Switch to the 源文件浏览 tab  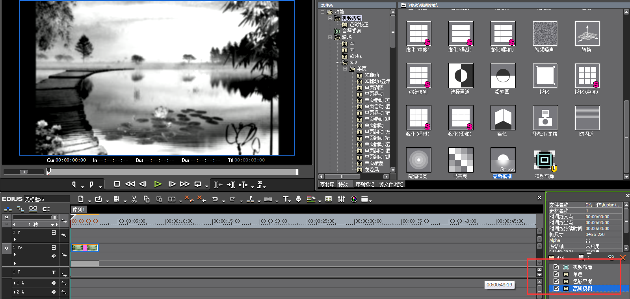point(391,184)
